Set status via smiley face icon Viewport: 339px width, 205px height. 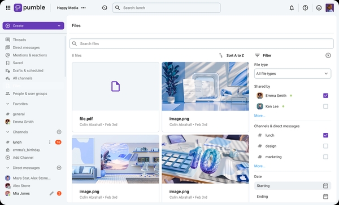click(319, 8)
